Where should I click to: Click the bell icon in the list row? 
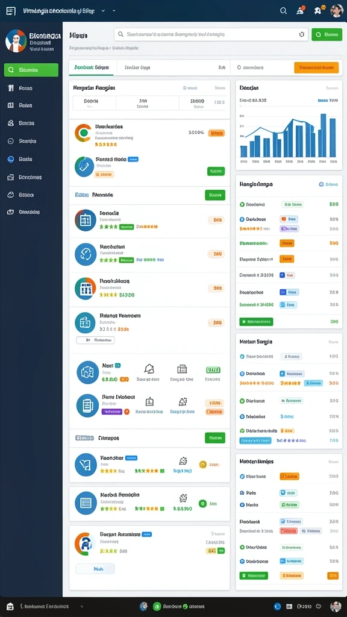(x=149, y=369)
